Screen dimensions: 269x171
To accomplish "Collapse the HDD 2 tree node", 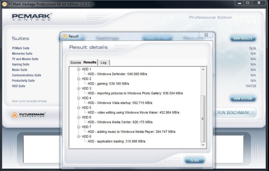I will 79,79.
